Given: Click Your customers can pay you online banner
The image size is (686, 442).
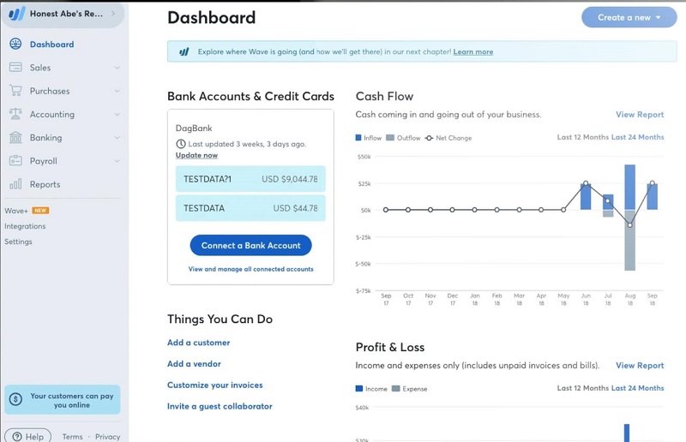Looking at the screenshot, I should [x=63, y=399].
